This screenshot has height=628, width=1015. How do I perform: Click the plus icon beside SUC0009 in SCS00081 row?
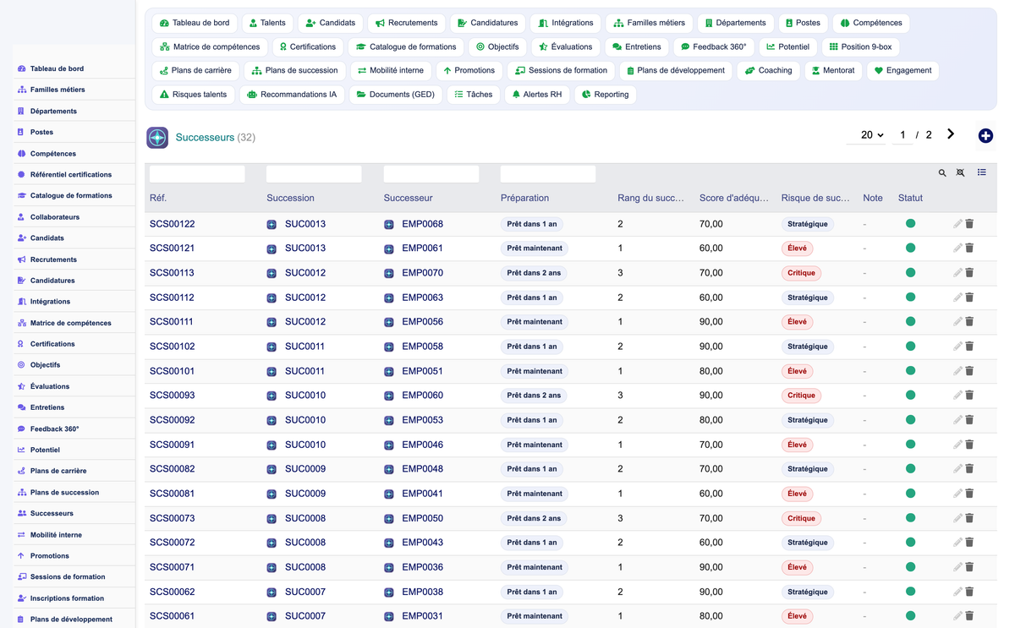(272, 494)
